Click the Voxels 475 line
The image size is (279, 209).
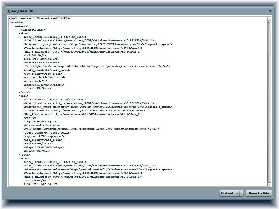(x=83, y=48)
